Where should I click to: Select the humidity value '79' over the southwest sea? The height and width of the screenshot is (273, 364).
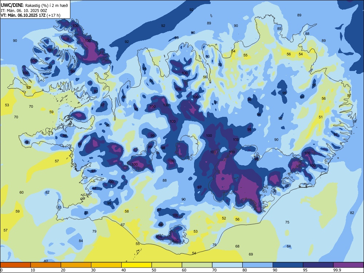coord(94,231)
